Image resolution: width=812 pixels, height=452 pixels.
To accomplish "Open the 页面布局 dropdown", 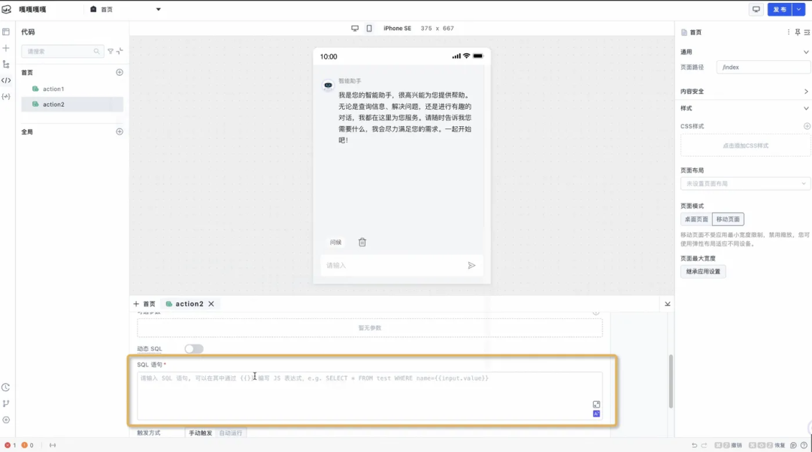I will [744, 183].
